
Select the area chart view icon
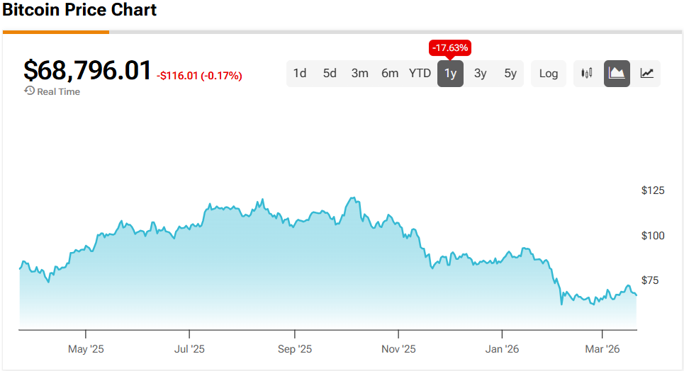pos(617,74)
